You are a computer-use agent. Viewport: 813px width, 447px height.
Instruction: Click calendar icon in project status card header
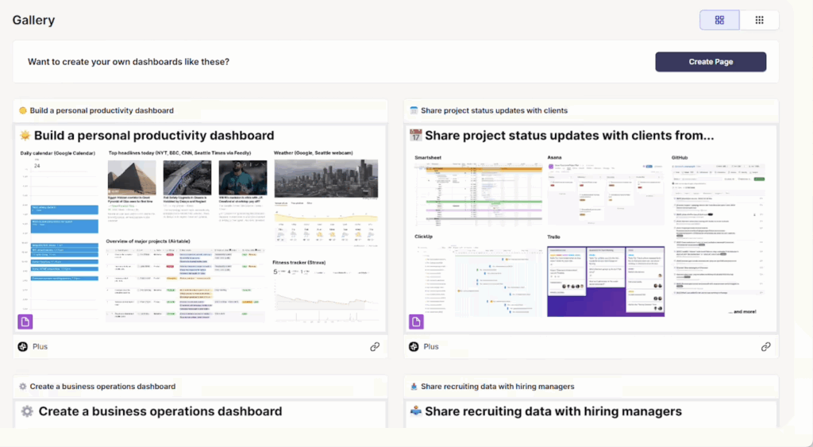(413, 110)
